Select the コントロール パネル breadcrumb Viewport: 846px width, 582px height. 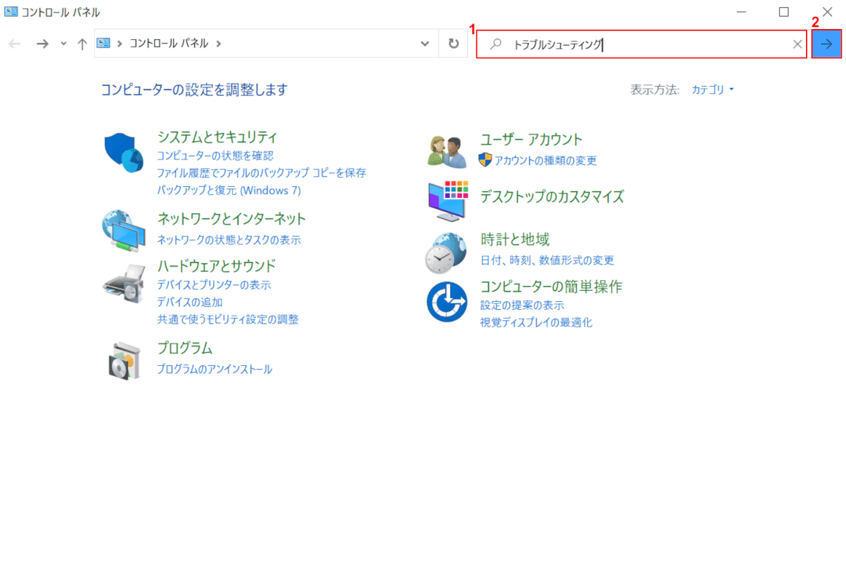pyautogui.click(x=169, y=44)
